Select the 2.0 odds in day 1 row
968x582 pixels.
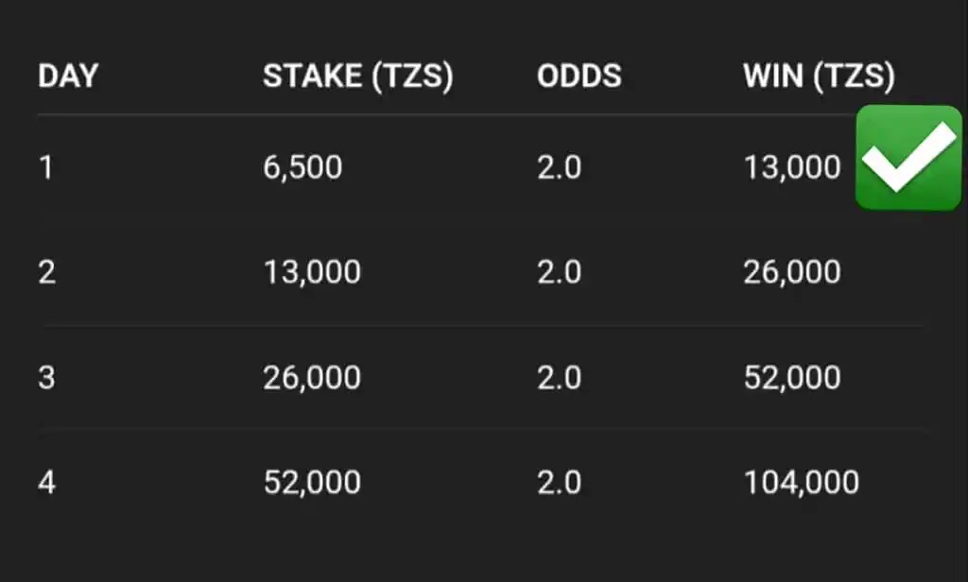pos(560,167)
